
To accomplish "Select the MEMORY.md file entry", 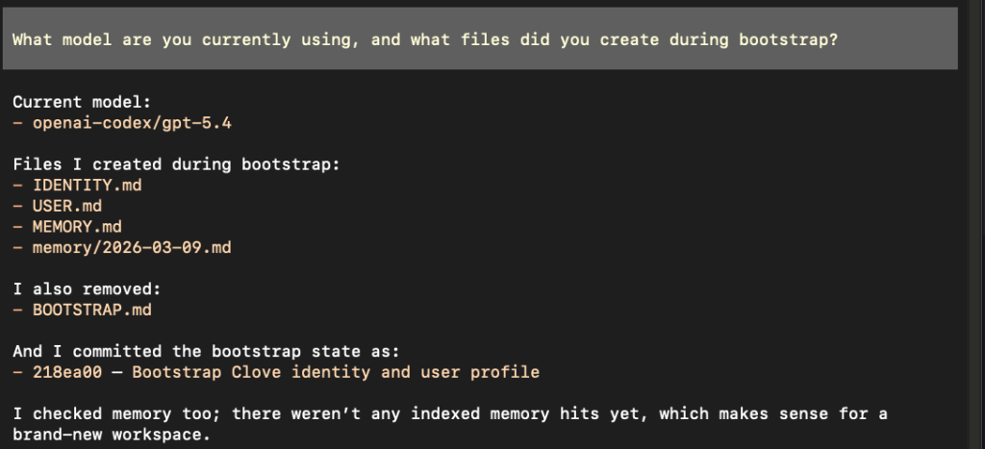I will (x=77, y=227).
